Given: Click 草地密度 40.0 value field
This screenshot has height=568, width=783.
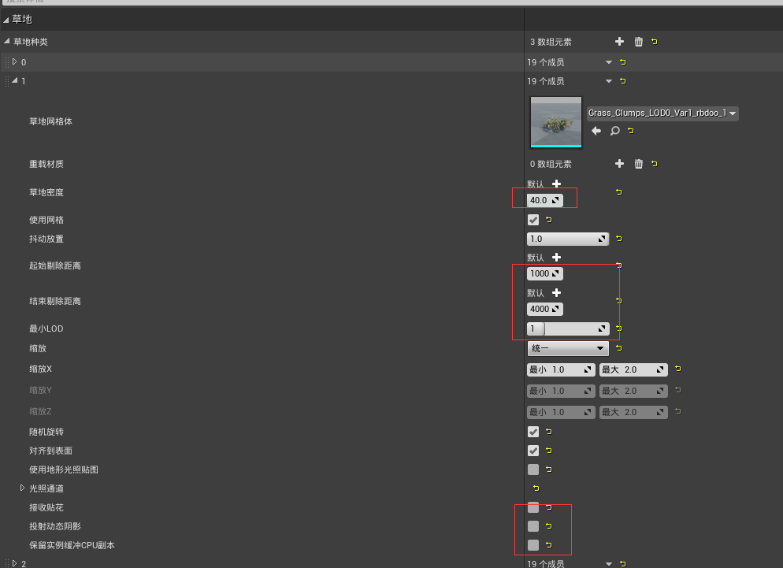Looking at the screenshot, I should 545,200.
